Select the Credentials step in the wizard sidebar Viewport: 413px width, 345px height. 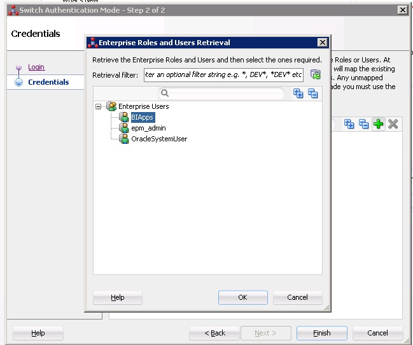[48, 82]
